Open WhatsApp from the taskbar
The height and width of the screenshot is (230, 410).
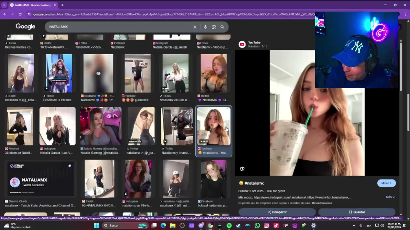(257, 226)
